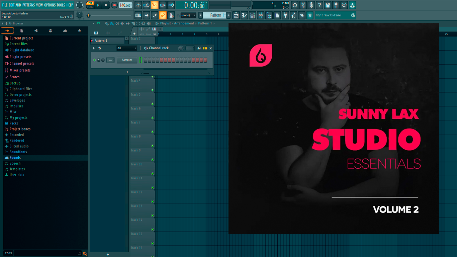This screenshot has width=457, height=257.
Task: Open the OPTIONS menu
Action: pos(50,5)
